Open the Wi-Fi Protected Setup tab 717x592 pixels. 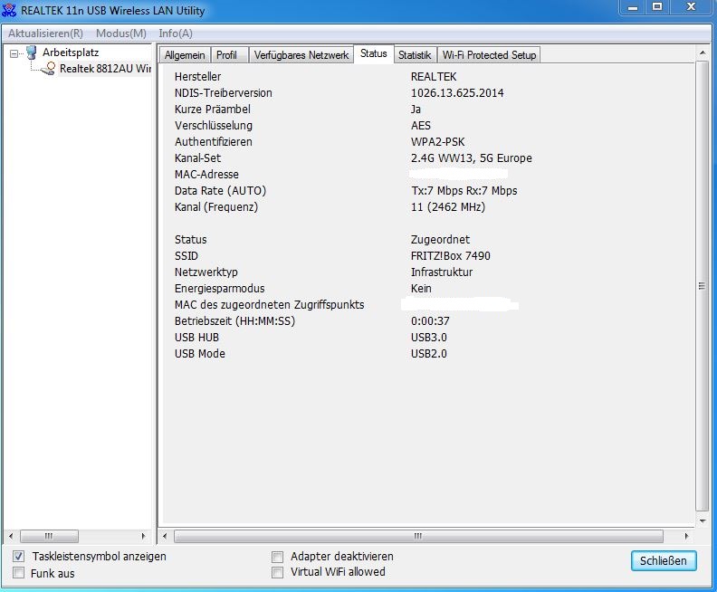(x=489, y=55)
